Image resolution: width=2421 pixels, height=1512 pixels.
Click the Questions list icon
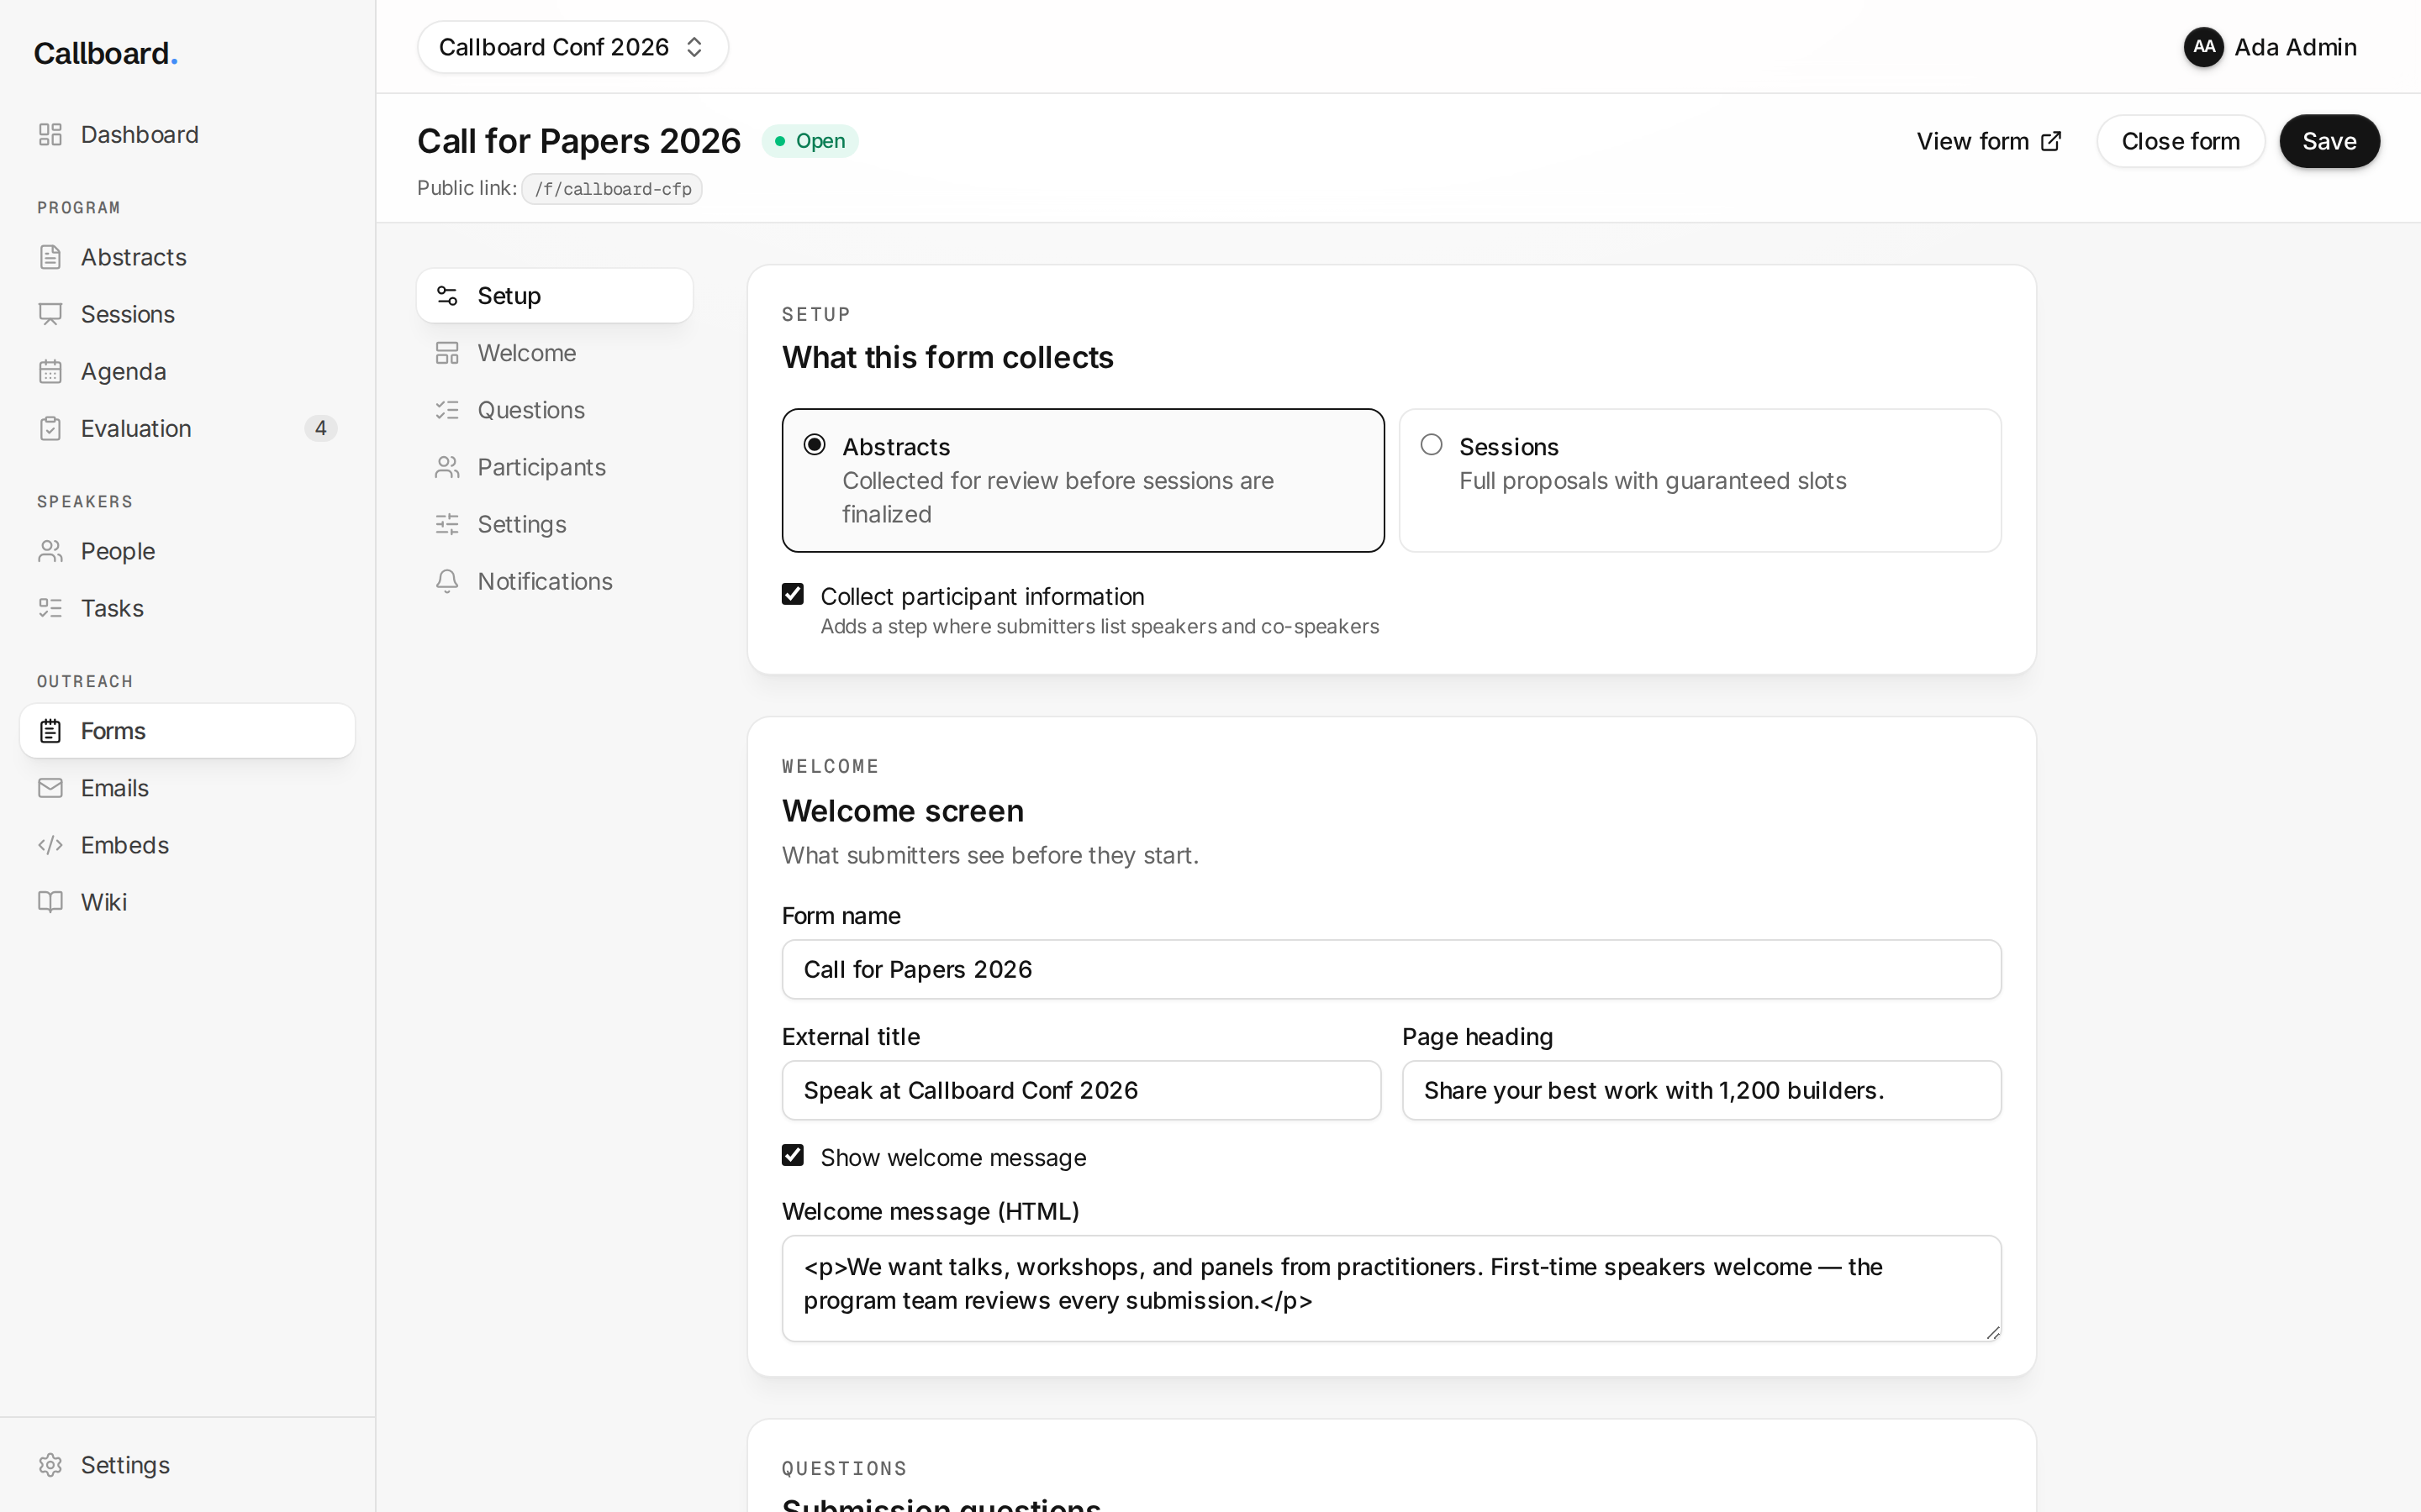click(x=447, y=410)
